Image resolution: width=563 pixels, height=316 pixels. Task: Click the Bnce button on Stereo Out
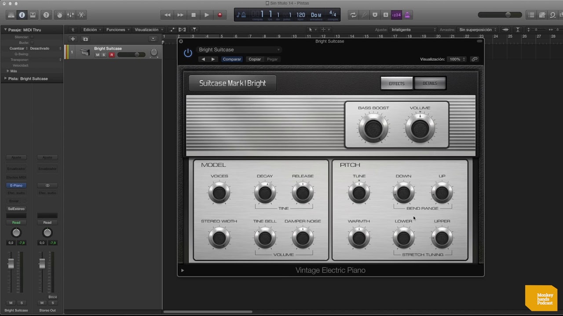pyautogui.click(x=53, y=297)
